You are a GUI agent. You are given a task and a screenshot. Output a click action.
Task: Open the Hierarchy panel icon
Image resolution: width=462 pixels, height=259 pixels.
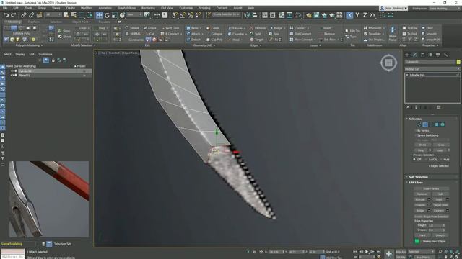coord(422,55)
